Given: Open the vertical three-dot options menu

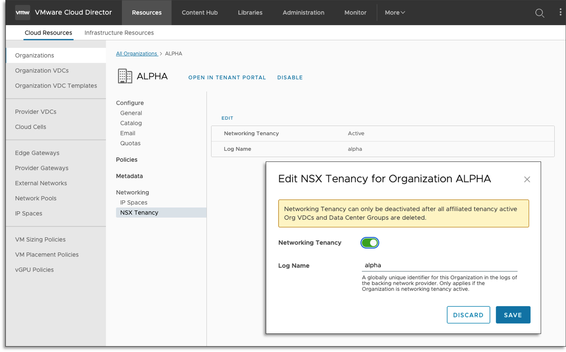Looking at the screenshot, I should [x=560, y=13].
